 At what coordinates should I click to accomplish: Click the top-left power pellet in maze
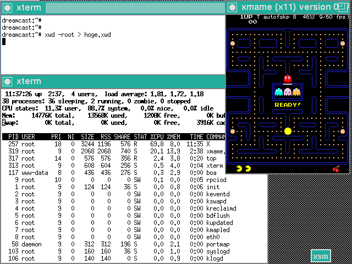click(x=233, y=43)
